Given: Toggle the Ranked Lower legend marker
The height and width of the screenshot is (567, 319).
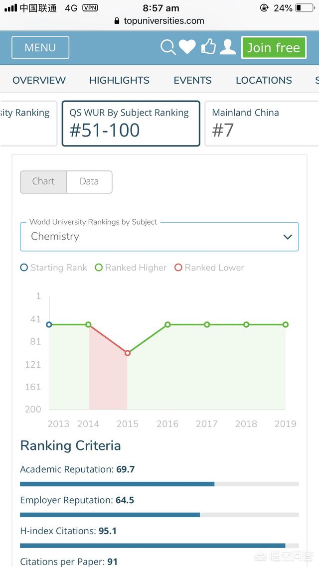Looking at the screenshot, I should (x=178, y=268).
